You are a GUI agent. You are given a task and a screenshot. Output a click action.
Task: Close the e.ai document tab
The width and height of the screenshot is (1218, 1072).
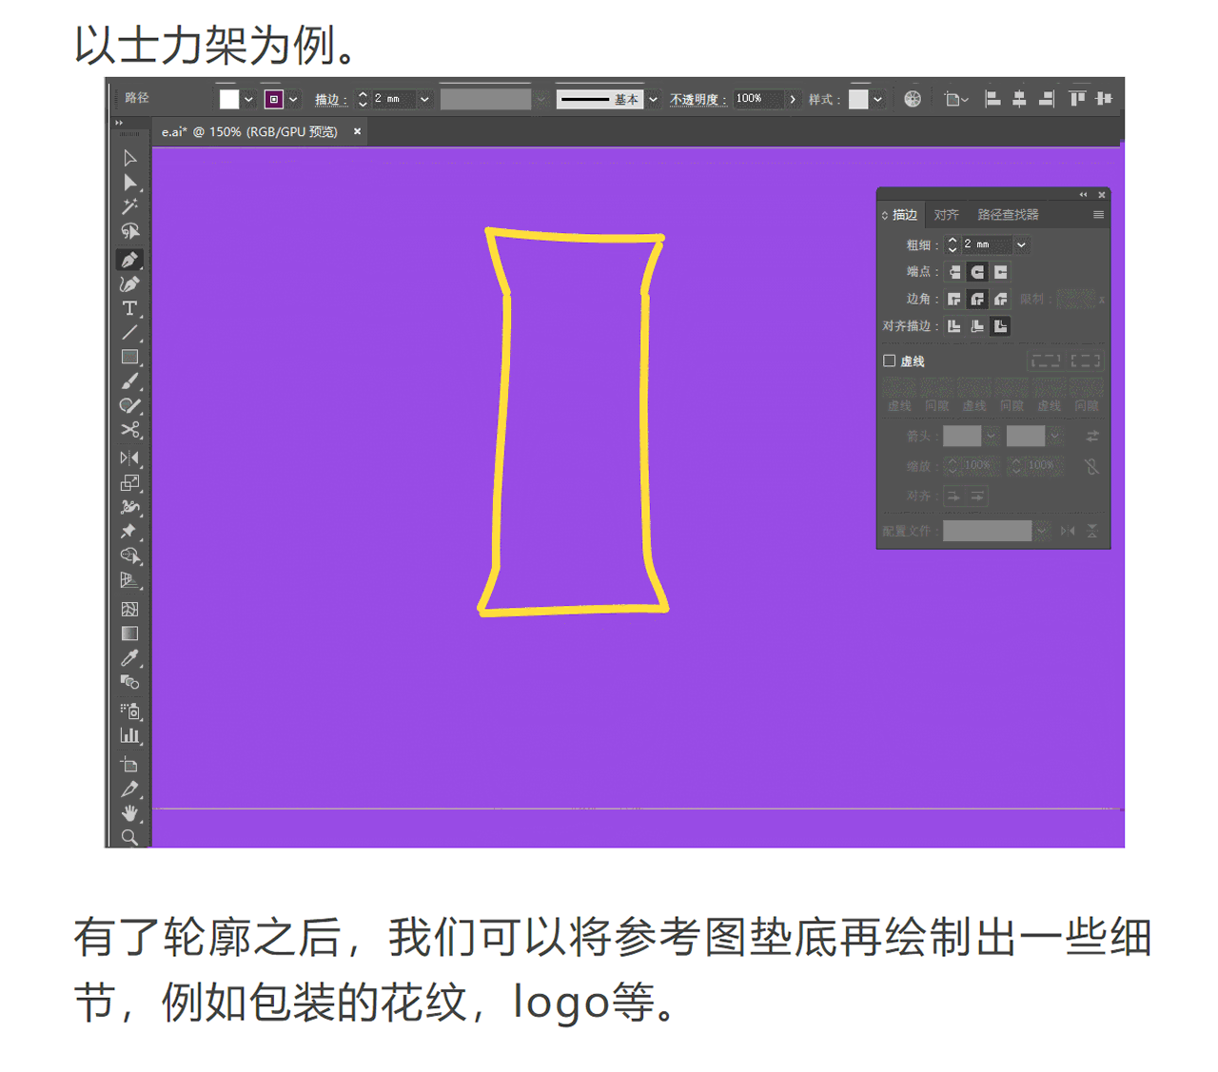[357, 131]
